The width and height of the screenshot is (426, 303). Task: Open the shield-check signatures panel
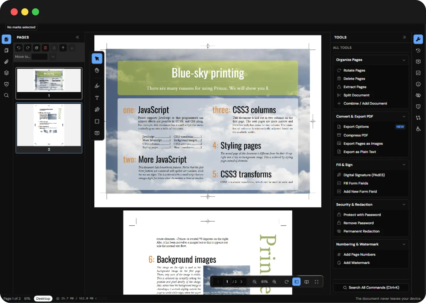click(x=7, y=84)
